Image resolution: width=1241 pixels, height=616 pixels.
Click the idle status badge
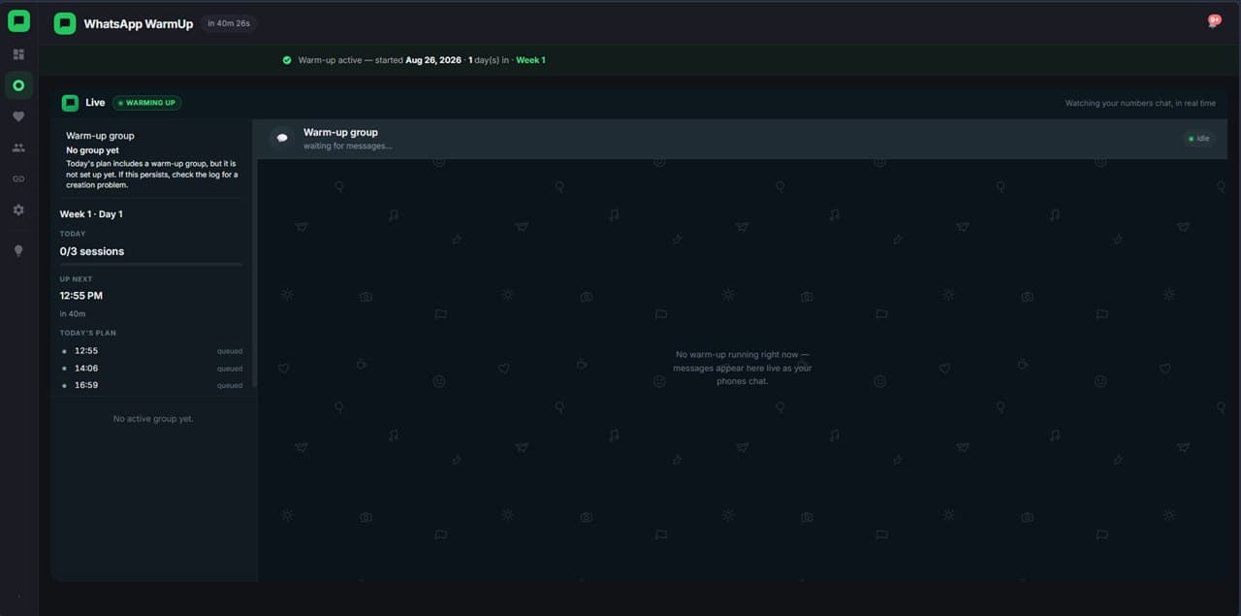[x=1198, y=139]
